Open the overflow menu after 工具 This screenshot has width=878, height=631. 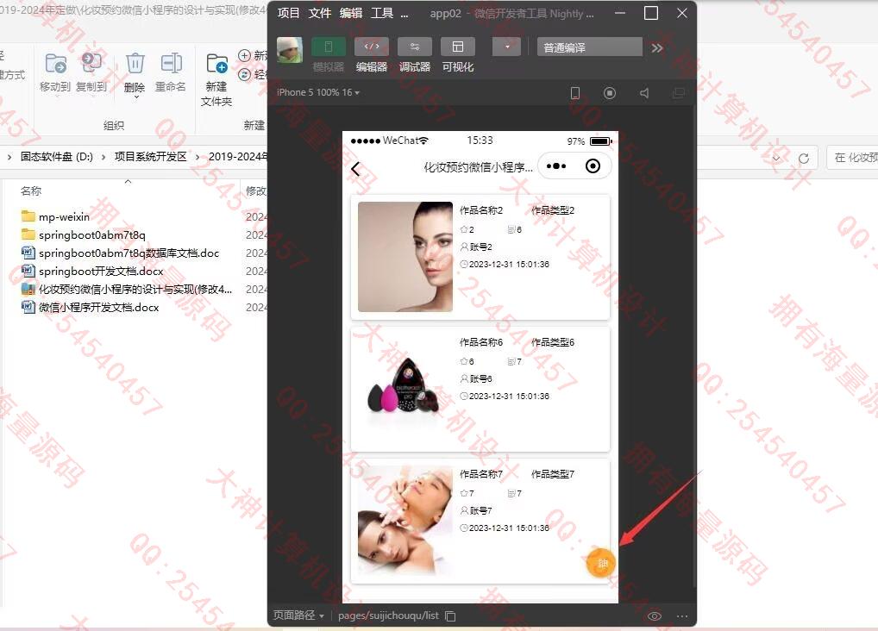click(405, 14)
